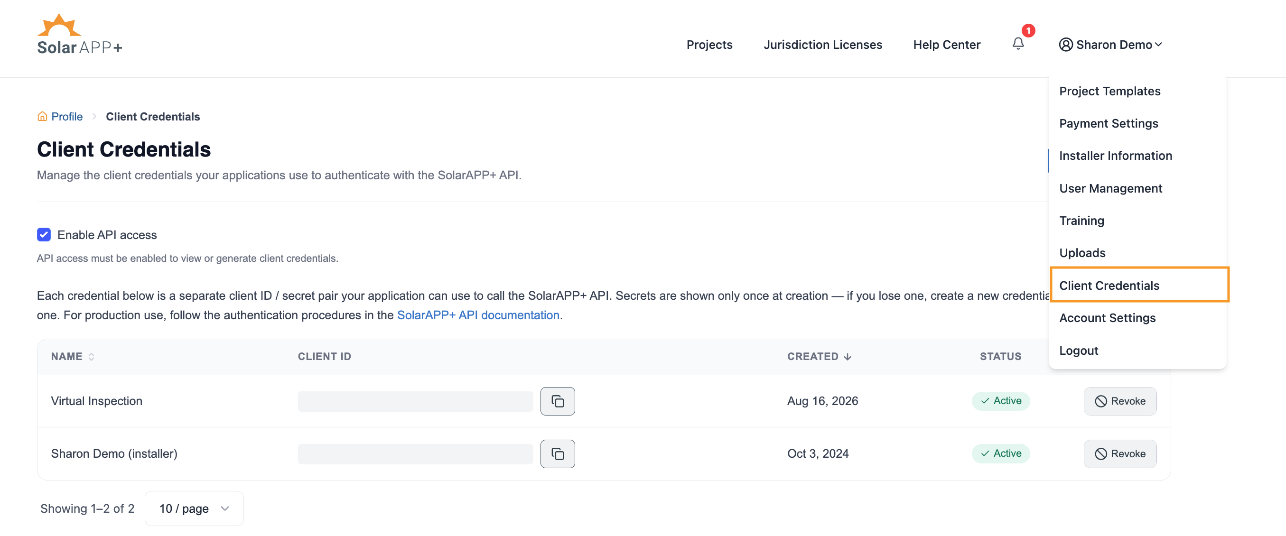This screenshot has width=1286, height=536.
Task: Sort table by Created column
Action: 819,356
